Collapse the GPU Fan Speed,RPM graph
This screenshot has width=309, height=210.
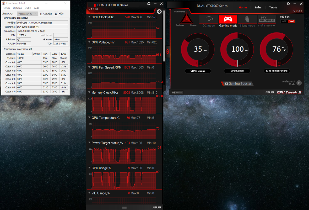(89, 67)
